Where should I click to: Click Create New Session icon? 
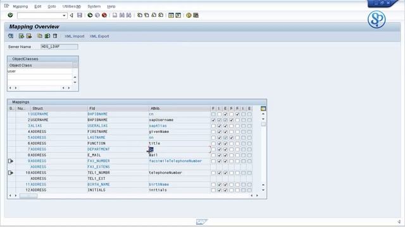pyautogui.click(x=171, y=15)
